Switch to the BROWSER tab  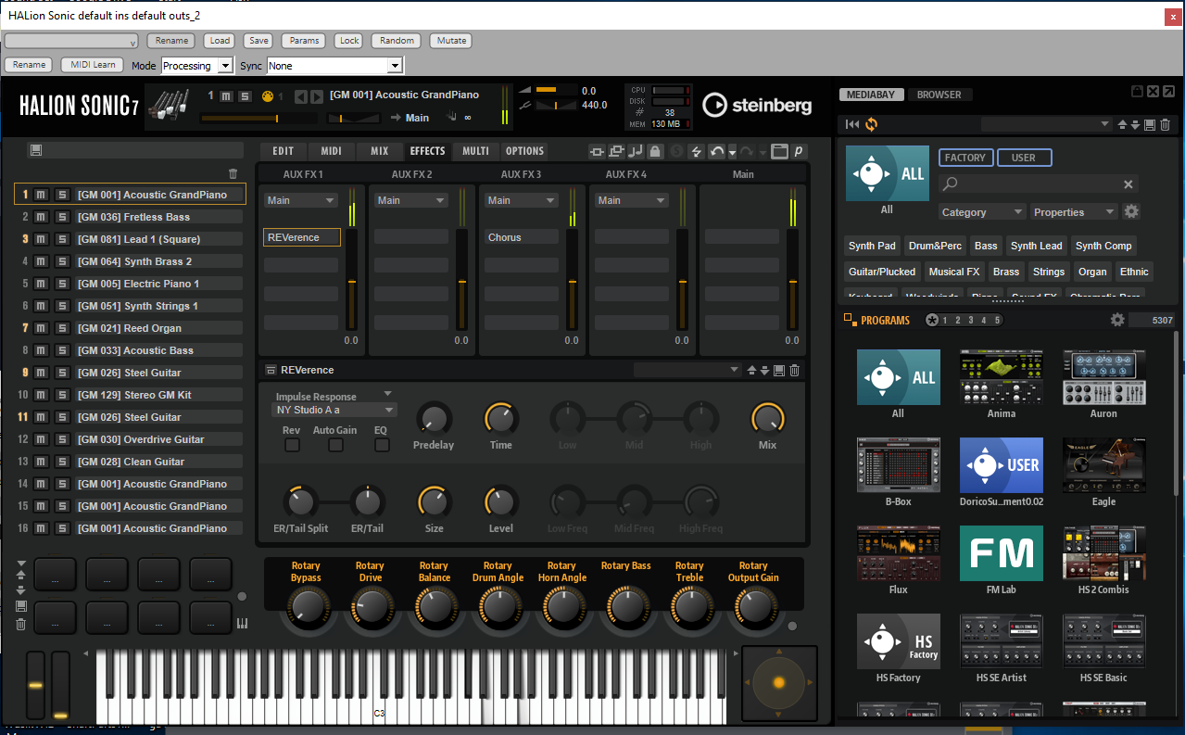coord(939,95)
